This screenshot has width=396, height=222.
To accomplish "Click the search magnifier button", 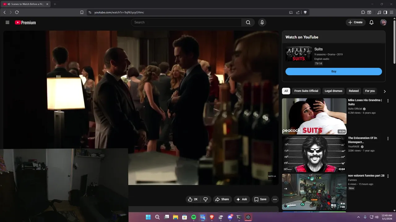I will pyautogui.click(x=248, y=22).
